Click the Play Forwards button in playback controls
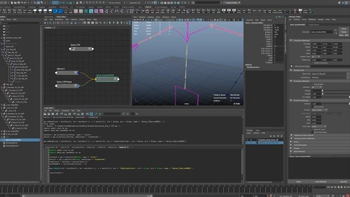 click(x=342, y=187)
